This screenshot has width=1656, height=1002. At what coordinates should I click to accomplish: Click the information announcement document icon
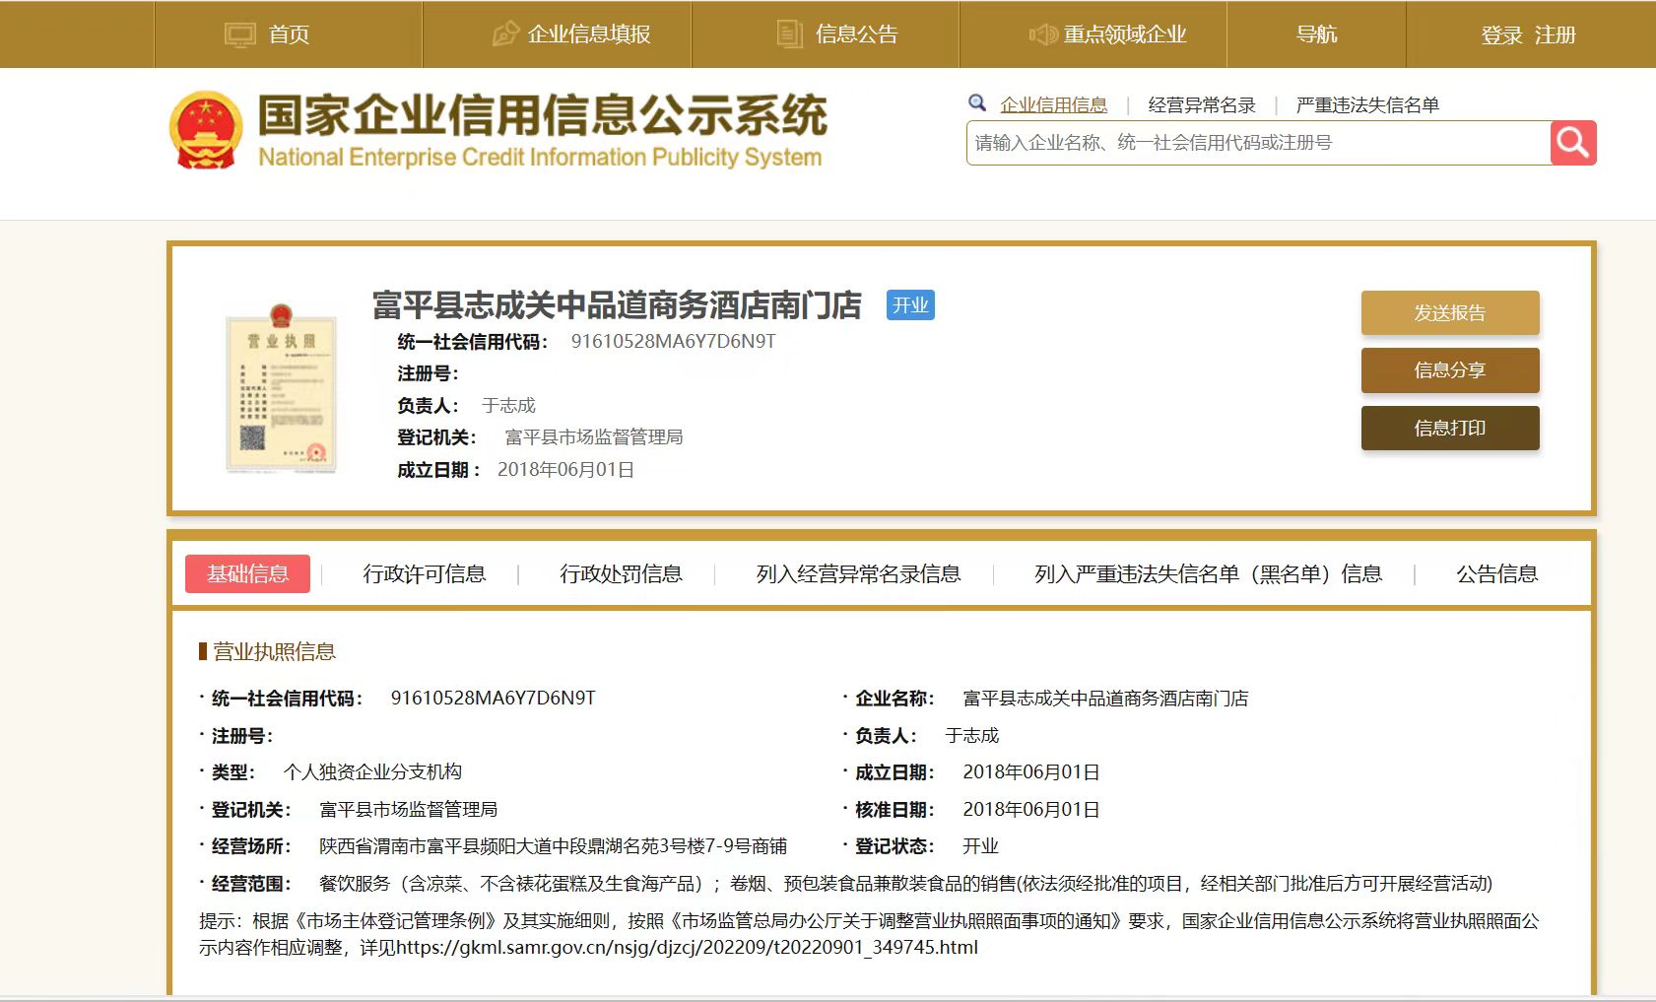pyautogui.click(x=789, y=34)
